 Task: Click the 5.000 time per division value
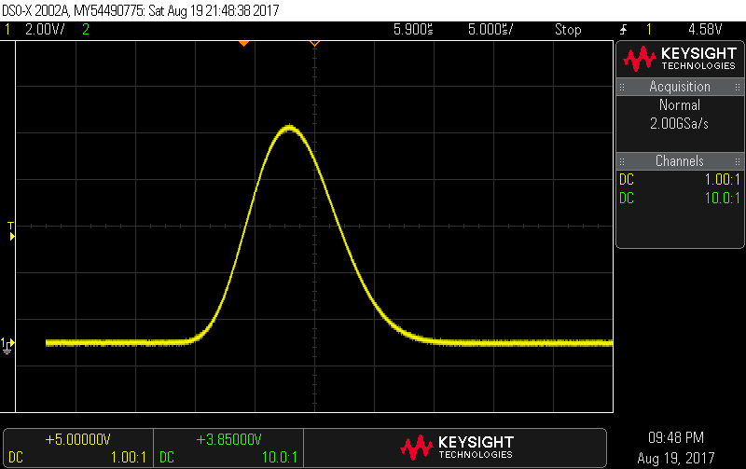pyautogui.click(x=490, y=30)
